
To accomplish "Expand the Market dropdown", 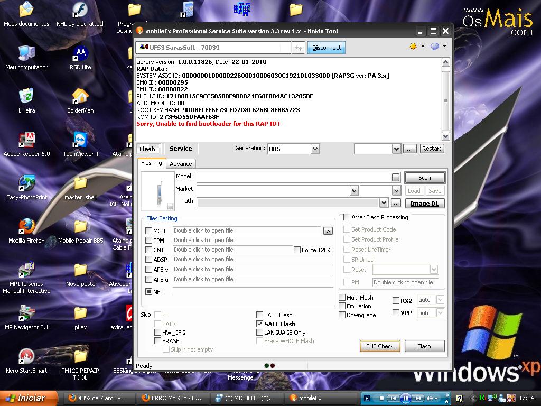I will pyautogui.click(x=354, y=190).
